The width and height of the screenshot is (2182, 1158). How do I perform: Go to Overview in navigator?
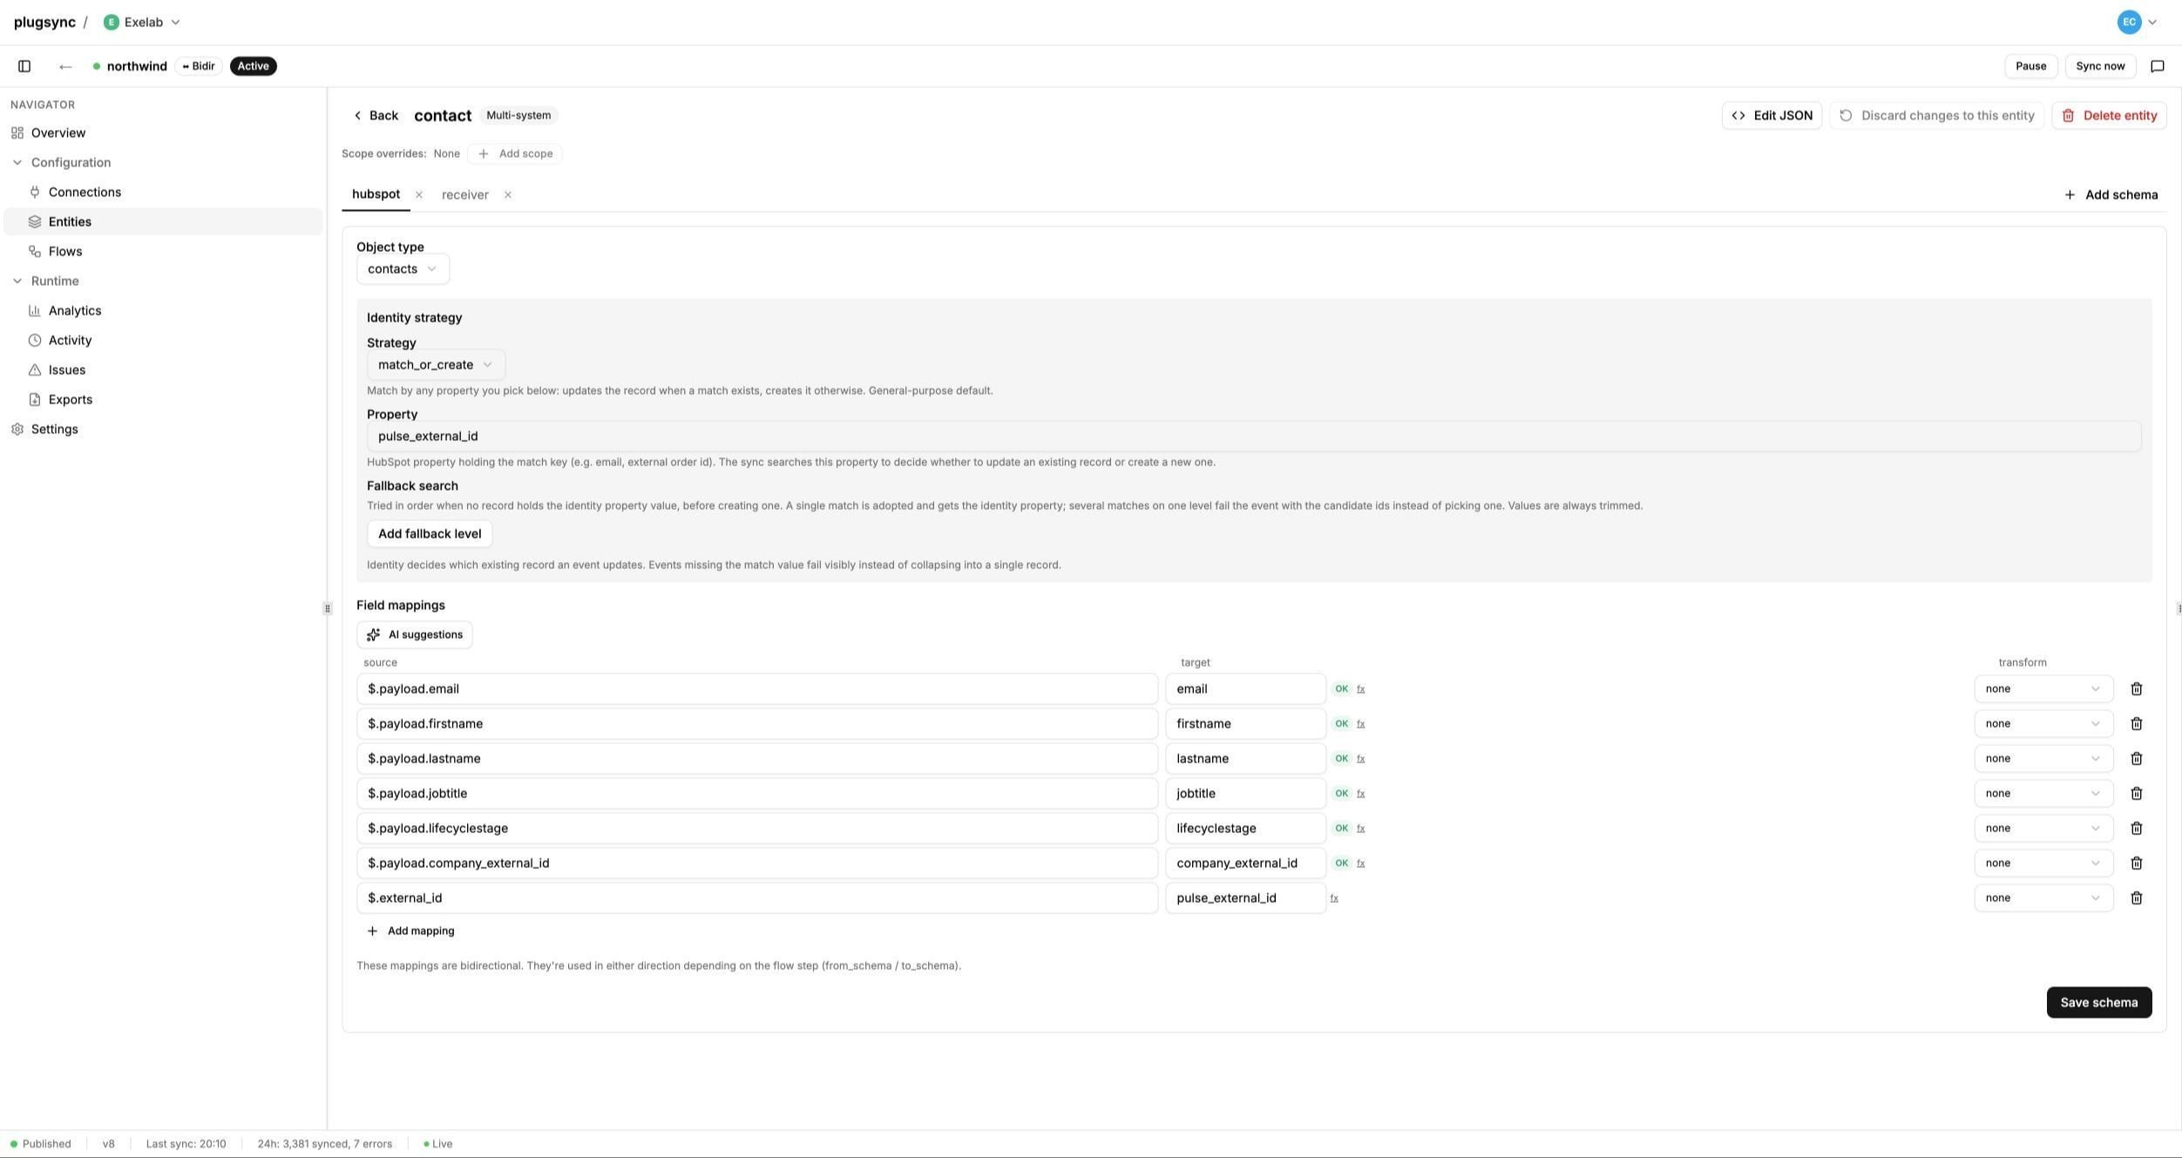[58, 133]
